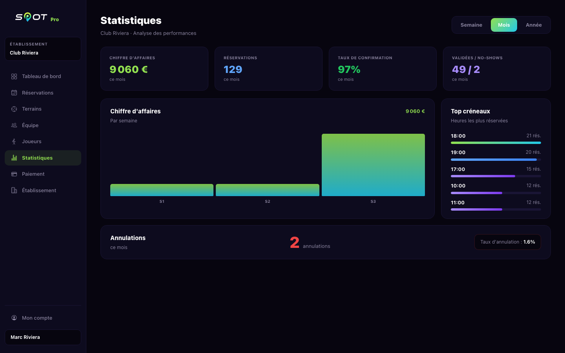
Task: Click the "Top créneaux" heading
Action: click(x=470, y=111)
